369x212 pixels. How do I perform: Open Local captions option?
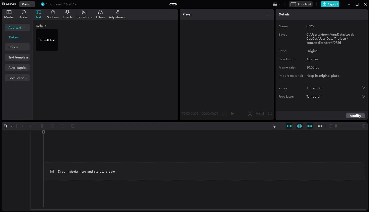pos(17,78)
